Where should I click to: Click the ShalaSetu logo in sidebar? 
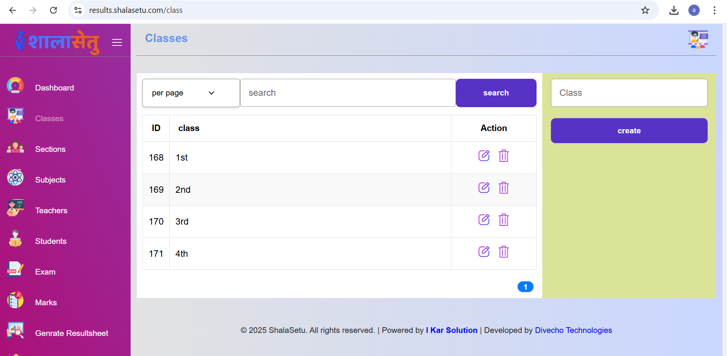tap(58, 42)
